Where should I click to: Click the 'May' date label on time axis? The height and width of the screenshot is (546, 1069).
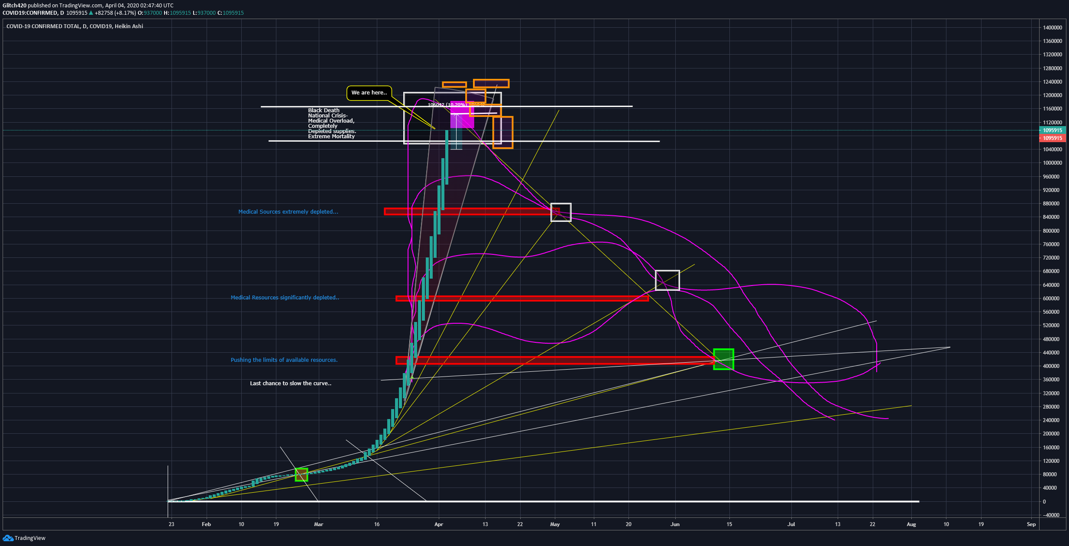coord(555,524)
